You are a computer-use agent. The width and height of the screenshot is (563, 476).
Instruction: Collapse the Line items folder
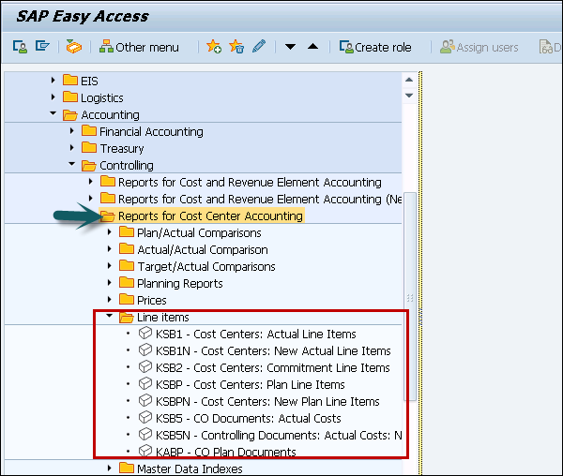tap(110, 316)
